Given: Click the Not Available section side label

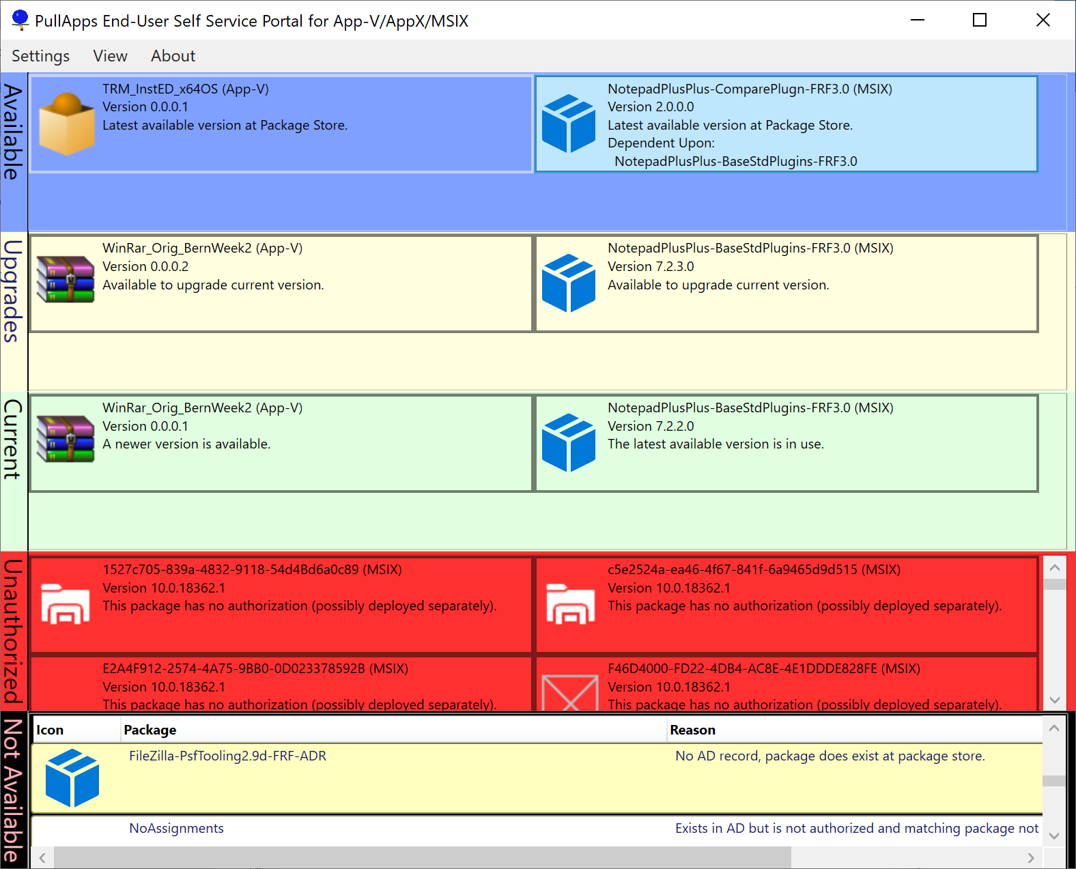Looking at the screenshot, I should point(13,790).
